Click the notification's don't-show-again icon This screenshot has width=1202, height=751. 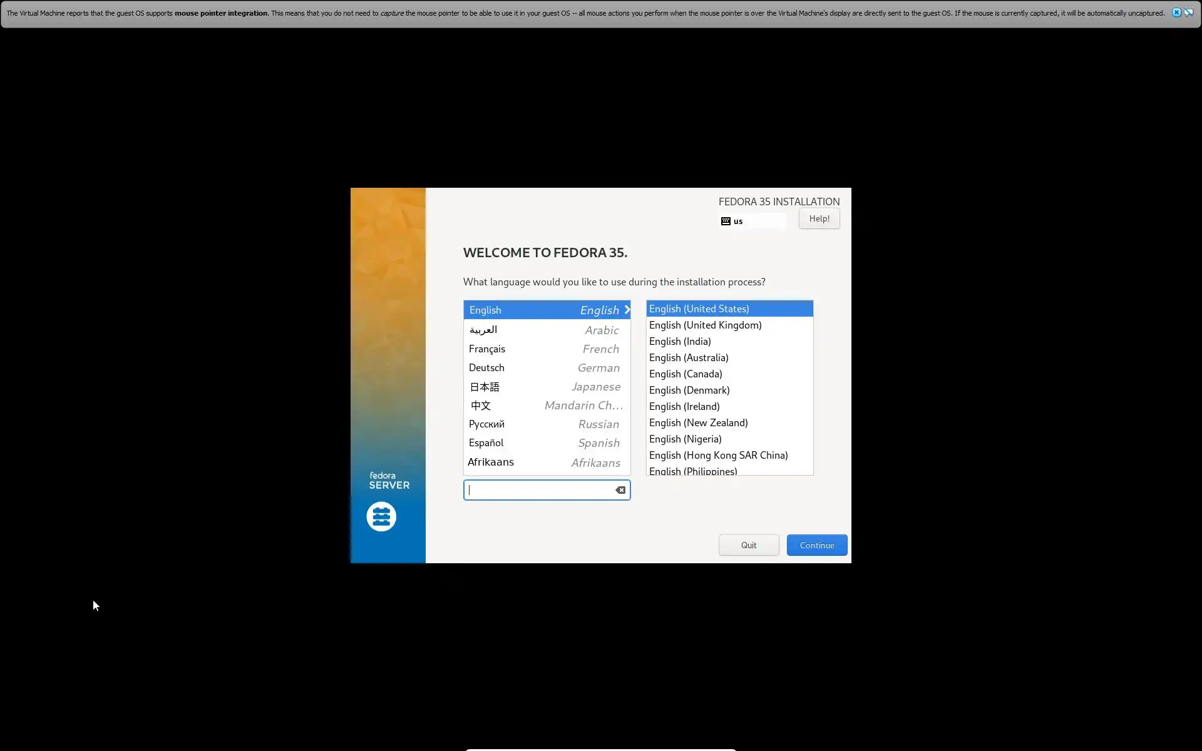pos(1188,13)
